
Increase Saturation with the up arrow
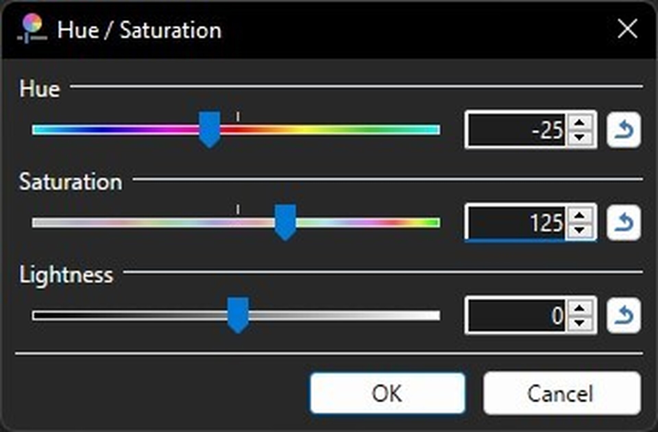pyautogui.click(x=580, y=215)
